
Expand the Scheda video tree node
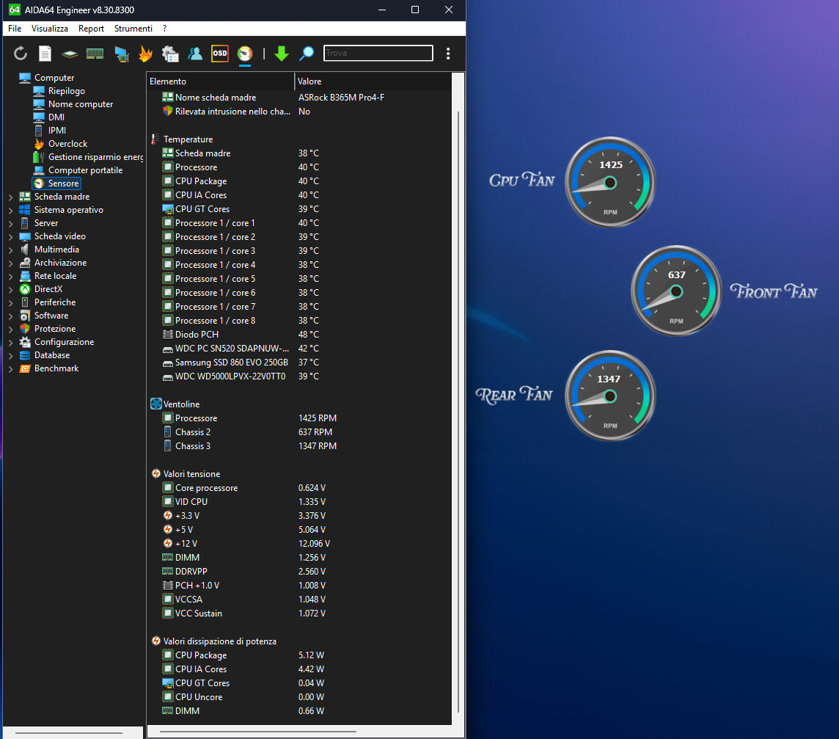tap(11, 237)
